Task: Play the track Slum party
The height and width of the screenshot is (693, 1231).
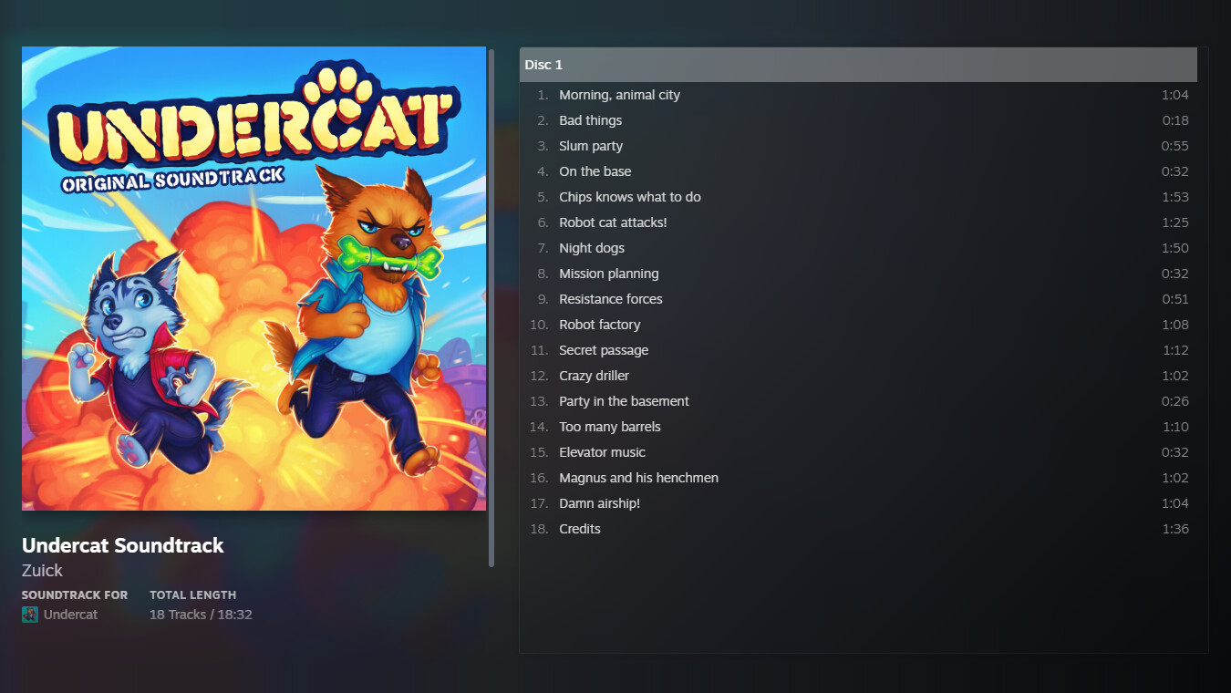Action: coord(590,145)
